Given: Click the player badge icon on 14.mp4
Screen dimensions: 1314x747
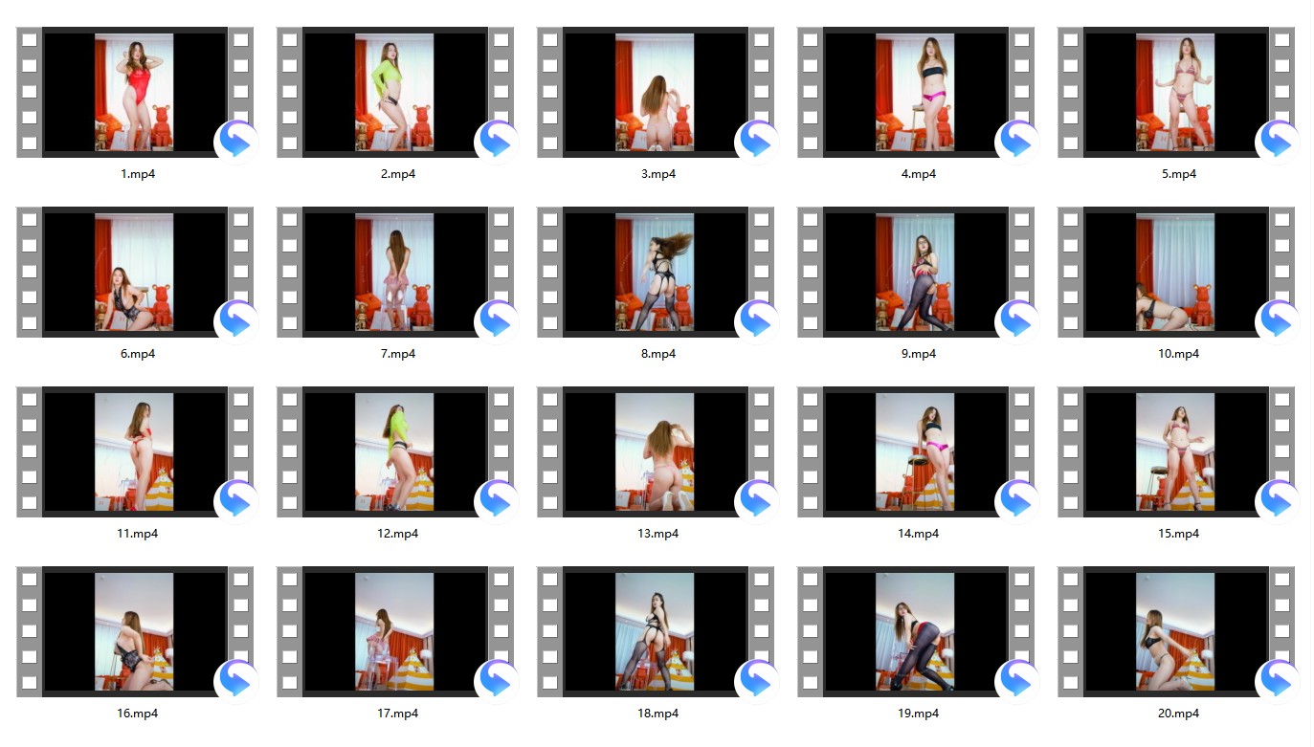Looking at the screenshot, I should [x=1016, y=501].
